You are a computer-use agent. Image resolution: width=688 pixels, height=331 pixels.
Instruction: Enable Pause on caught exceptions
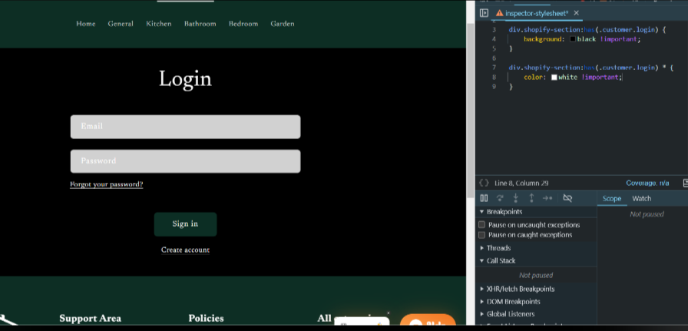481,235
